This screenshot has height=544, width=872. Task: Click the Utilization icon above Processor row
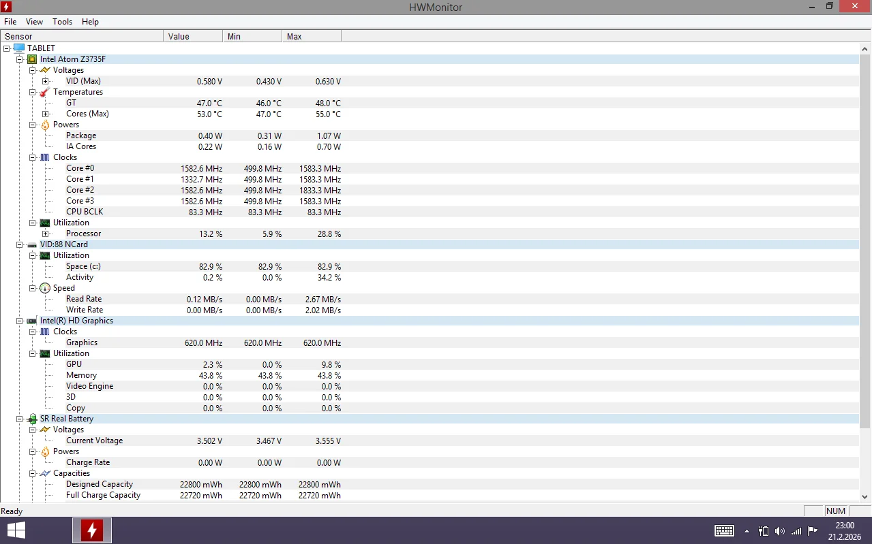[45, 223]
